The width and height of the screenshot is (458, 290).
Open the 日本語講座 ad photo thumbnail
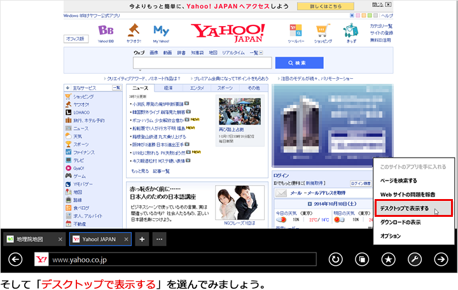(x=240, y=203)
